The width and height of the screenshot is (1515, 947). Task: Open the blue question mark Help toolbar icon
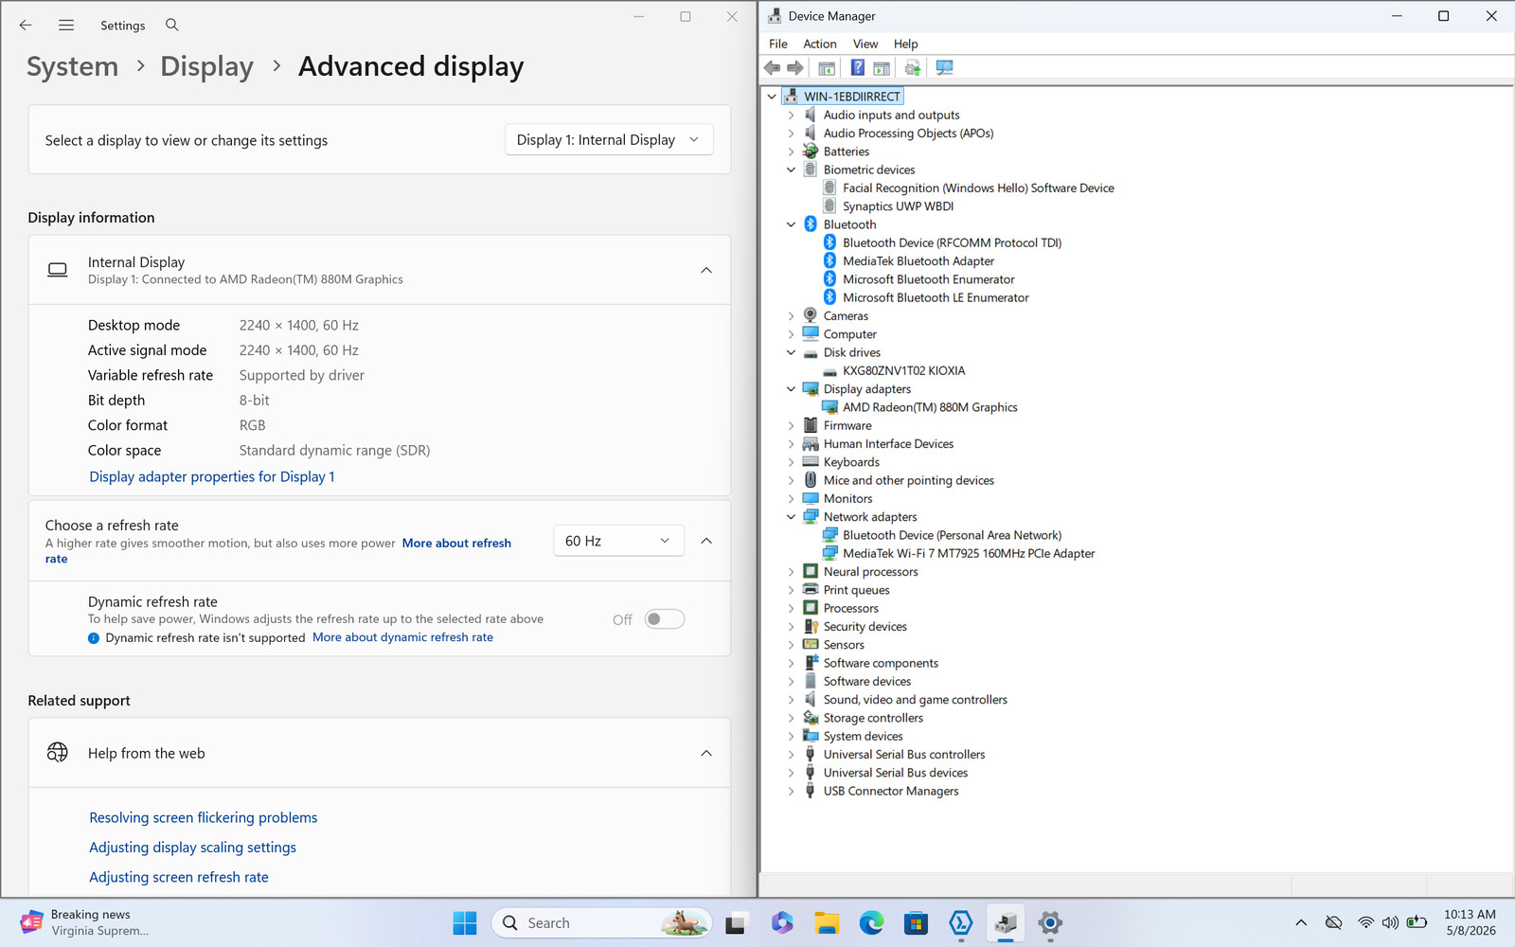[857, 67]
